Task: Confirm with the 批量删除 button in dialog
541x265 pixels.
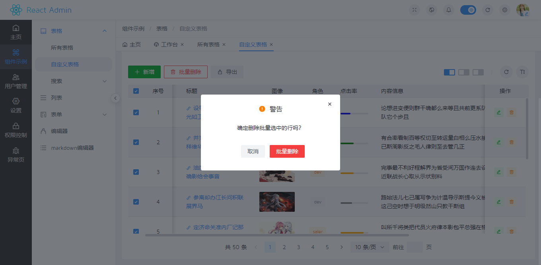Action: pos(287,151)
